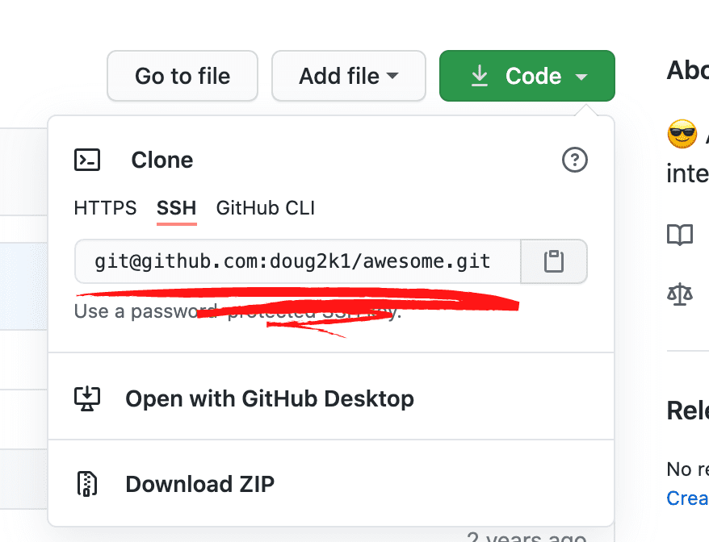This screenshot has height=542, width=709.
Task: Switch to the GitHub CLI tab
Action: (265, 208)
